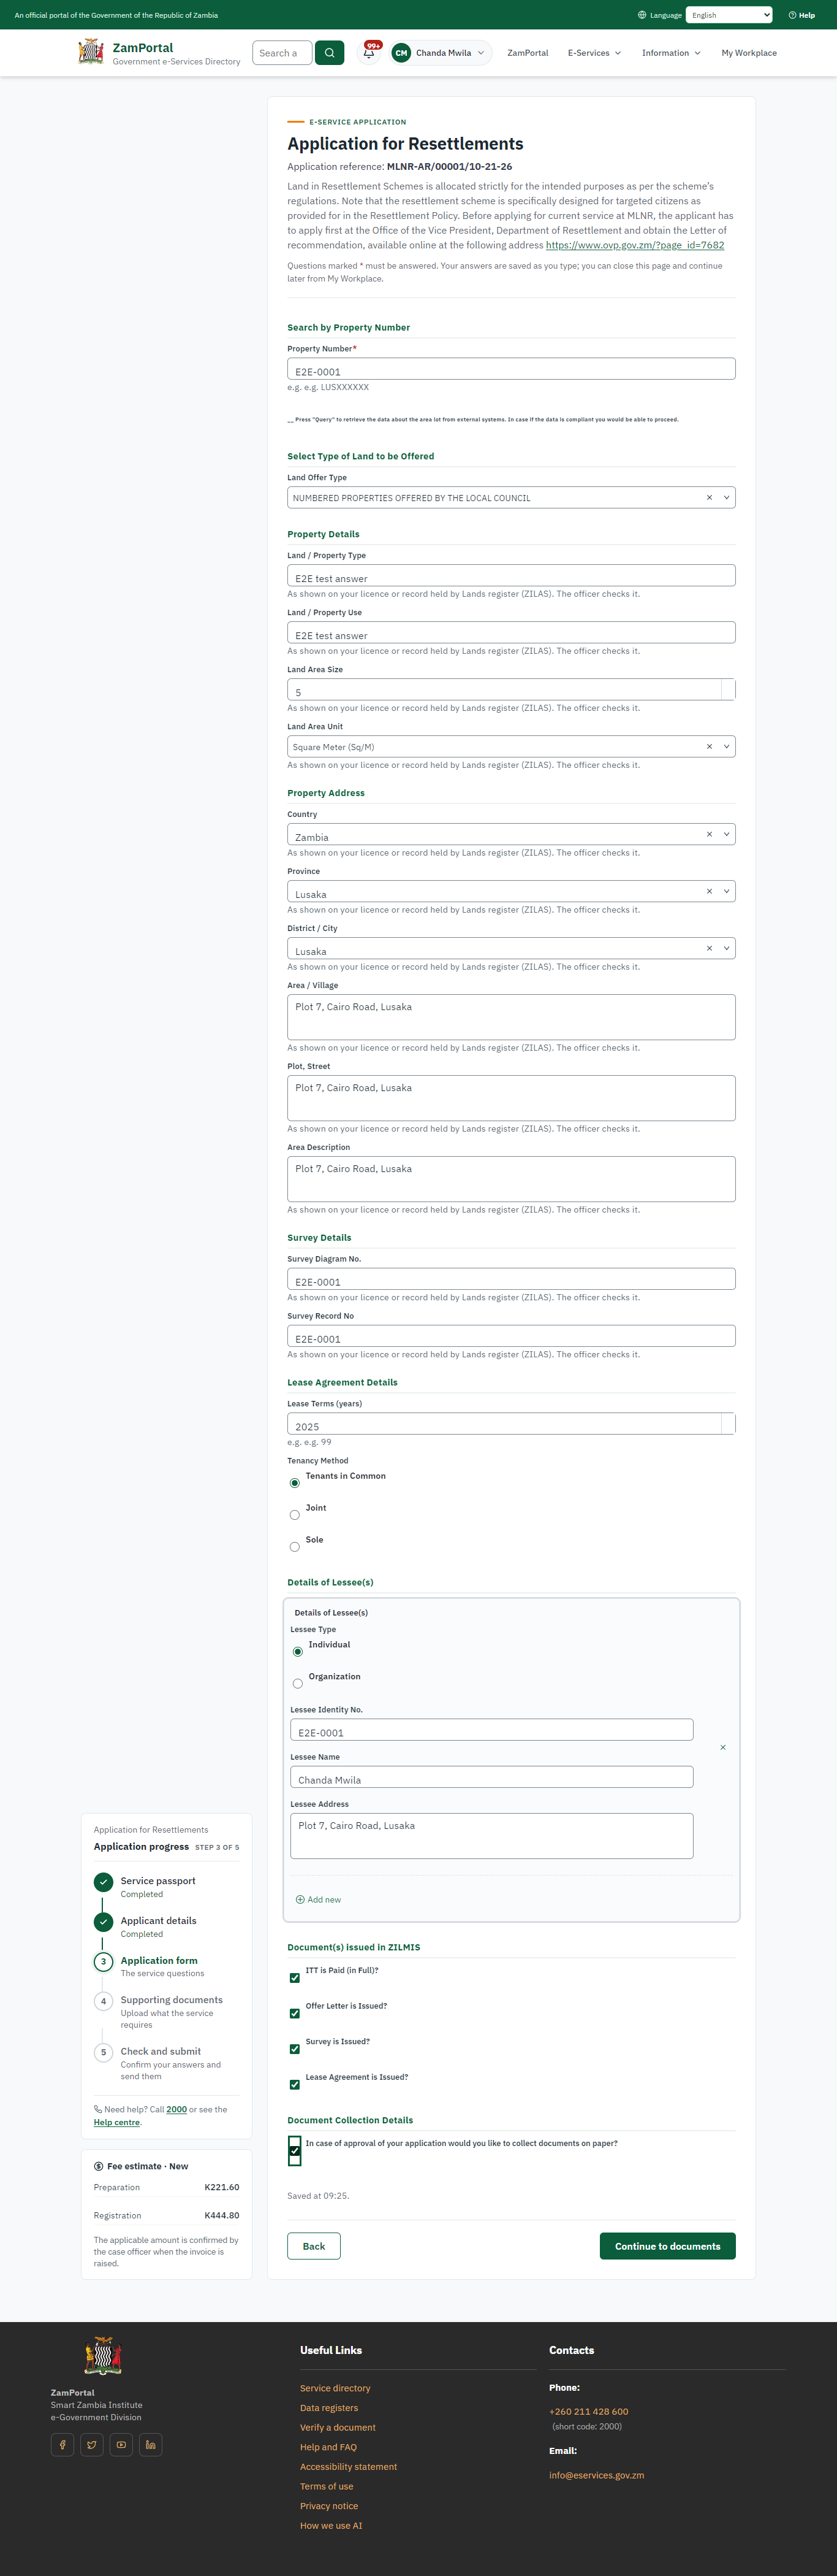
Task: Click the footer coat of arms emblem
Action: (x=103, y=2357)
